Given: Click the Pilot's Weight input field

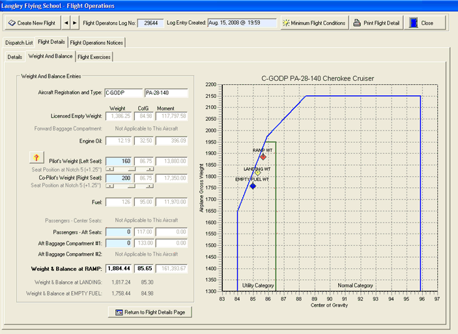Looking at the screenshot, I should [x=118, y=160].
